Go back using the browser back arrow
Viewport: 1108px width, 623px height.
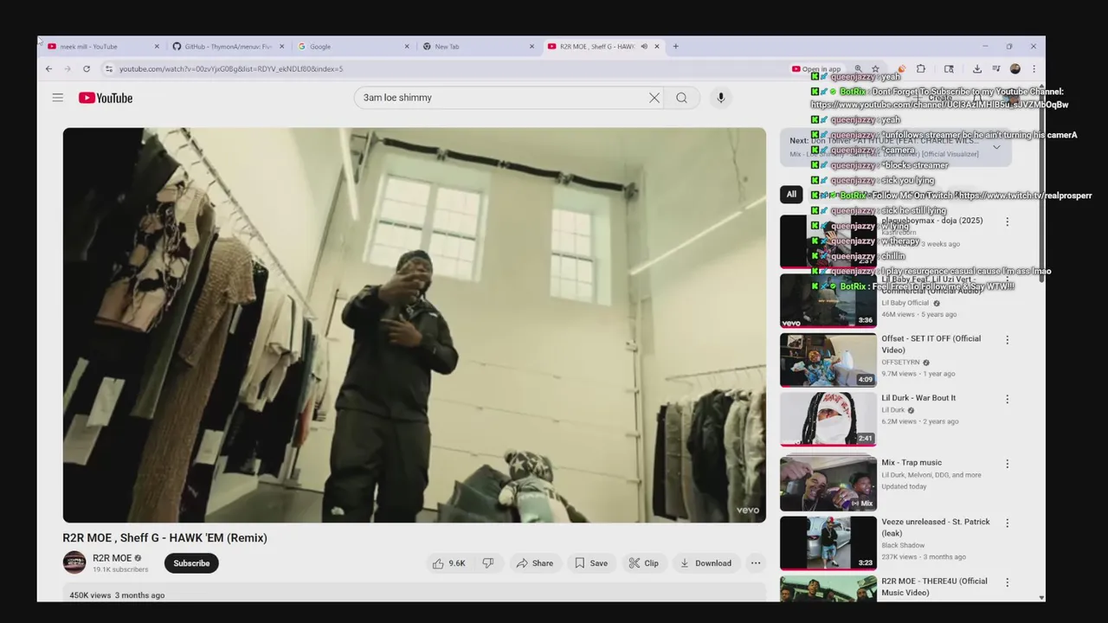49,69
